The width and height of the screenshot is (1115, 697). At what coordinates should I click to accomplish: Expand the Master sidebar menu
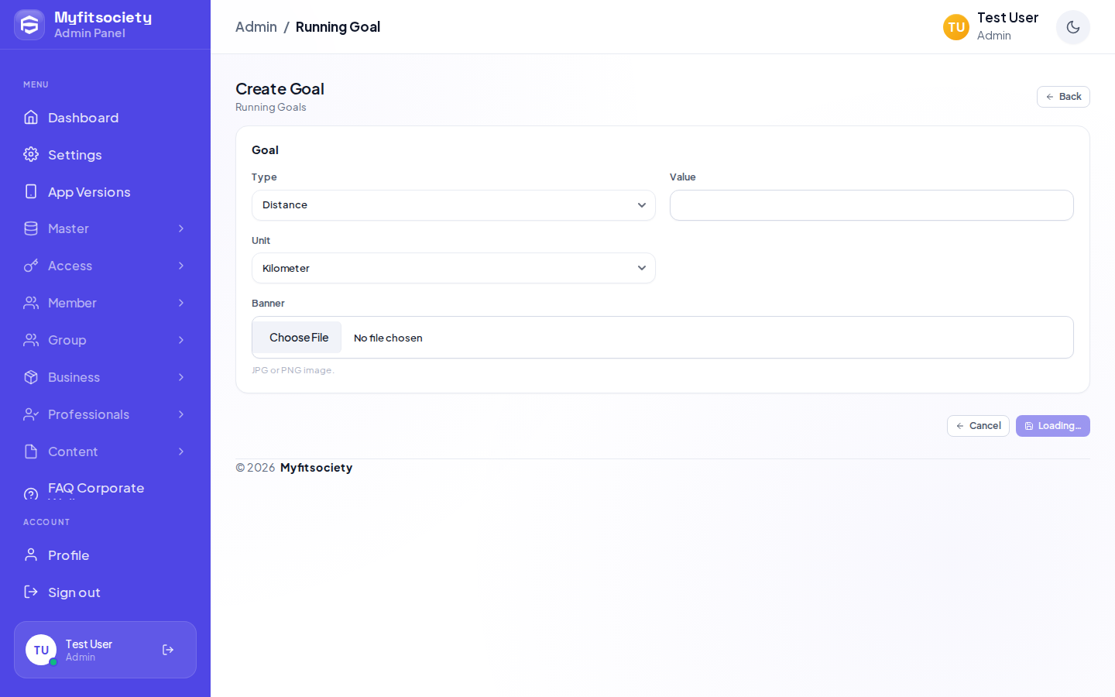(x=105, y=228)
